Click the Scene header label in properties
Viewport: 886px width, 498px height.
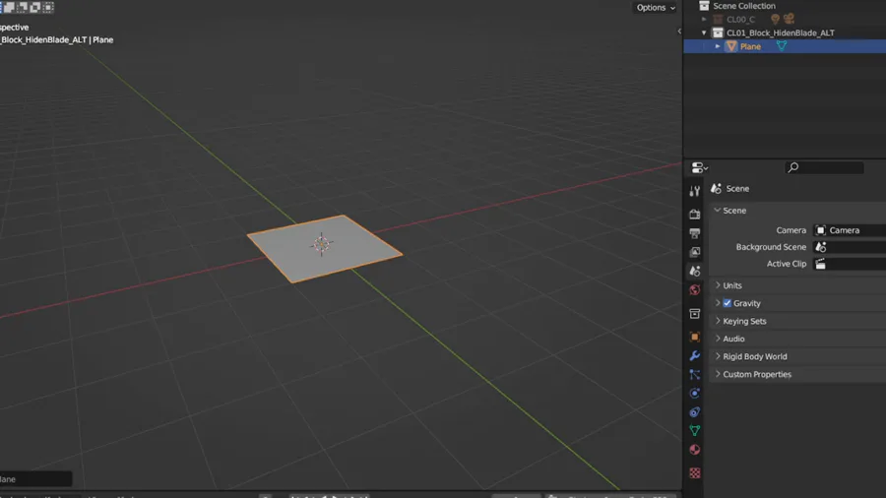(737, 189)
